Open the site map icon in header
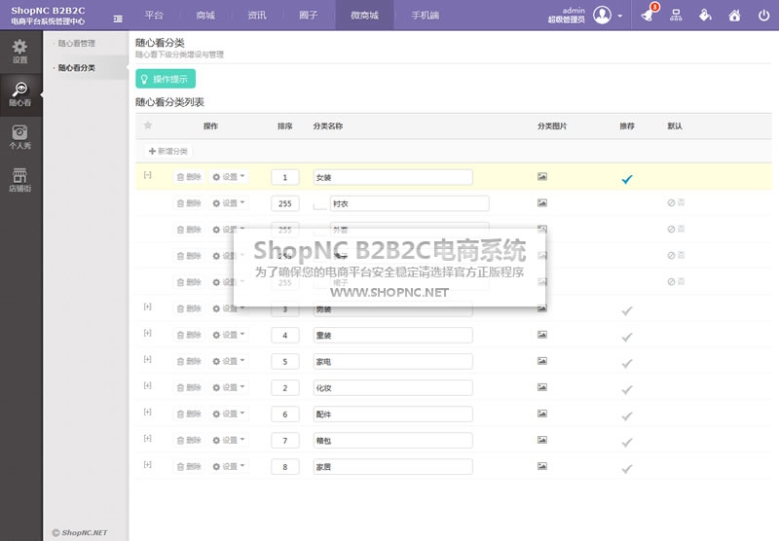779x541 pixels. tap(676, 16)
